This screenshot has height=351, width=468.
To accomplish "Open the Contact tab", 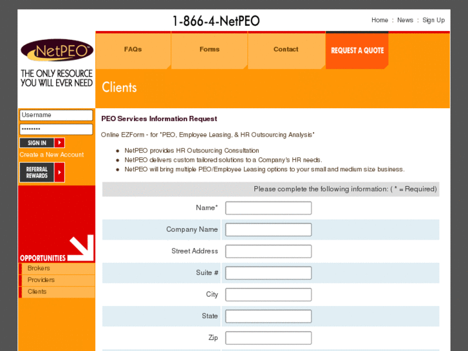I will pos(286,50).
